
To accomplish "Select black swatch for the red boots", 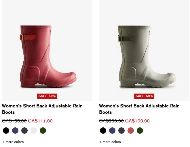I will tap(6, 131).
